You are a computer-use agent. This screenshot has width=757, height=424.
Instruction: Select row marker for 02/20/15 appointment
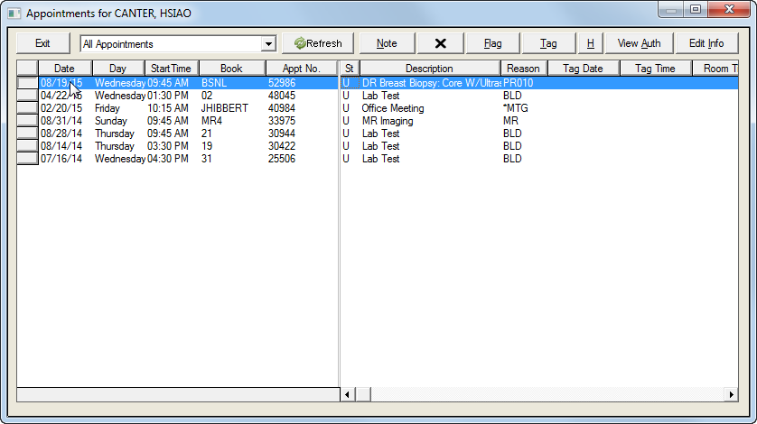click(27, 107)
